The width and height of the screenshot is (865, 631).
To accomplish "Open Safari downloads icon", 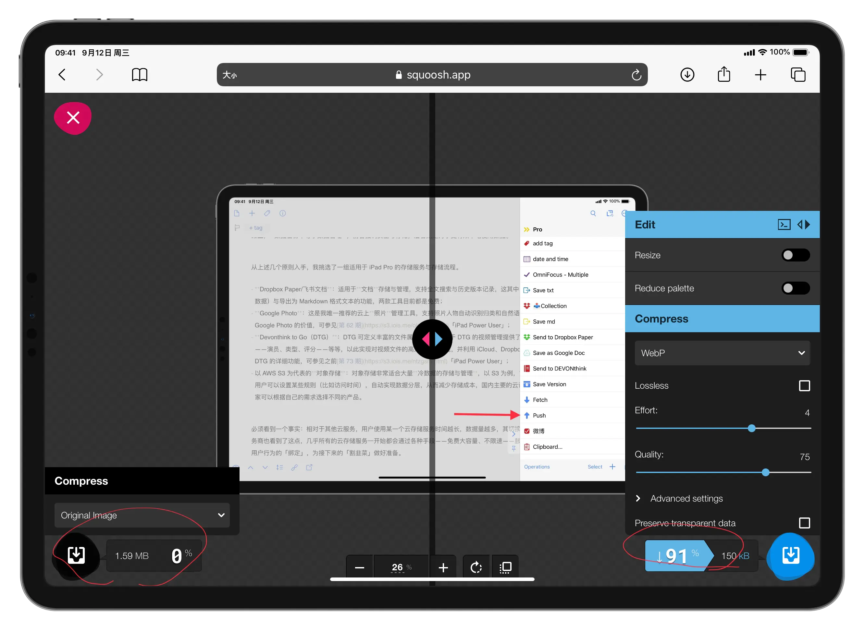I will (x=687, y=75).
